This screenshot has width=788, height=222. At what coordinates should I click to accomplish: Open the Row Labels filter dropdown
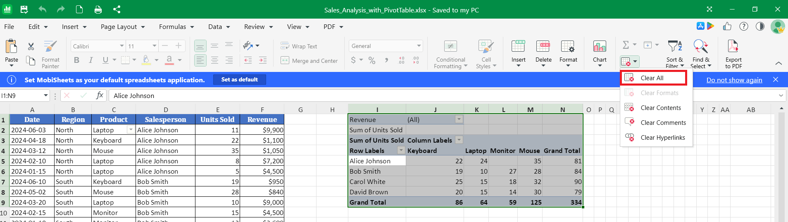coord(401,150)
